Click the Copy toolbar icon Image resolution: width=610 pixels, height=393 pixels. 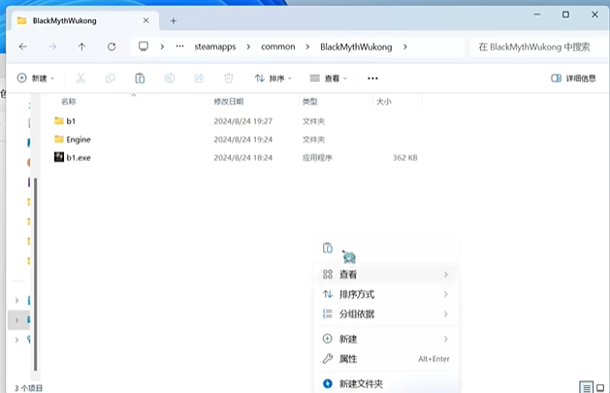[111, 79]
